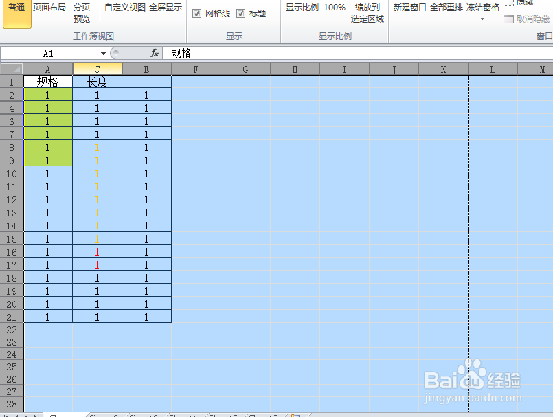This screenshot has width=553, height=417.
Task: Select column C header
Action: (98, 69)
